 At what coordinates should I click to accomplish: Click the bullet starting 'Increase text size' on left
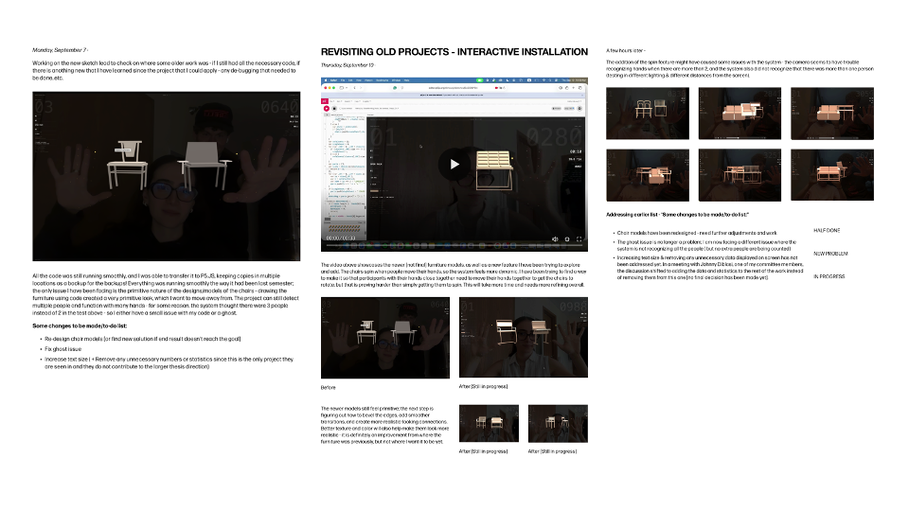pos(169,362)
